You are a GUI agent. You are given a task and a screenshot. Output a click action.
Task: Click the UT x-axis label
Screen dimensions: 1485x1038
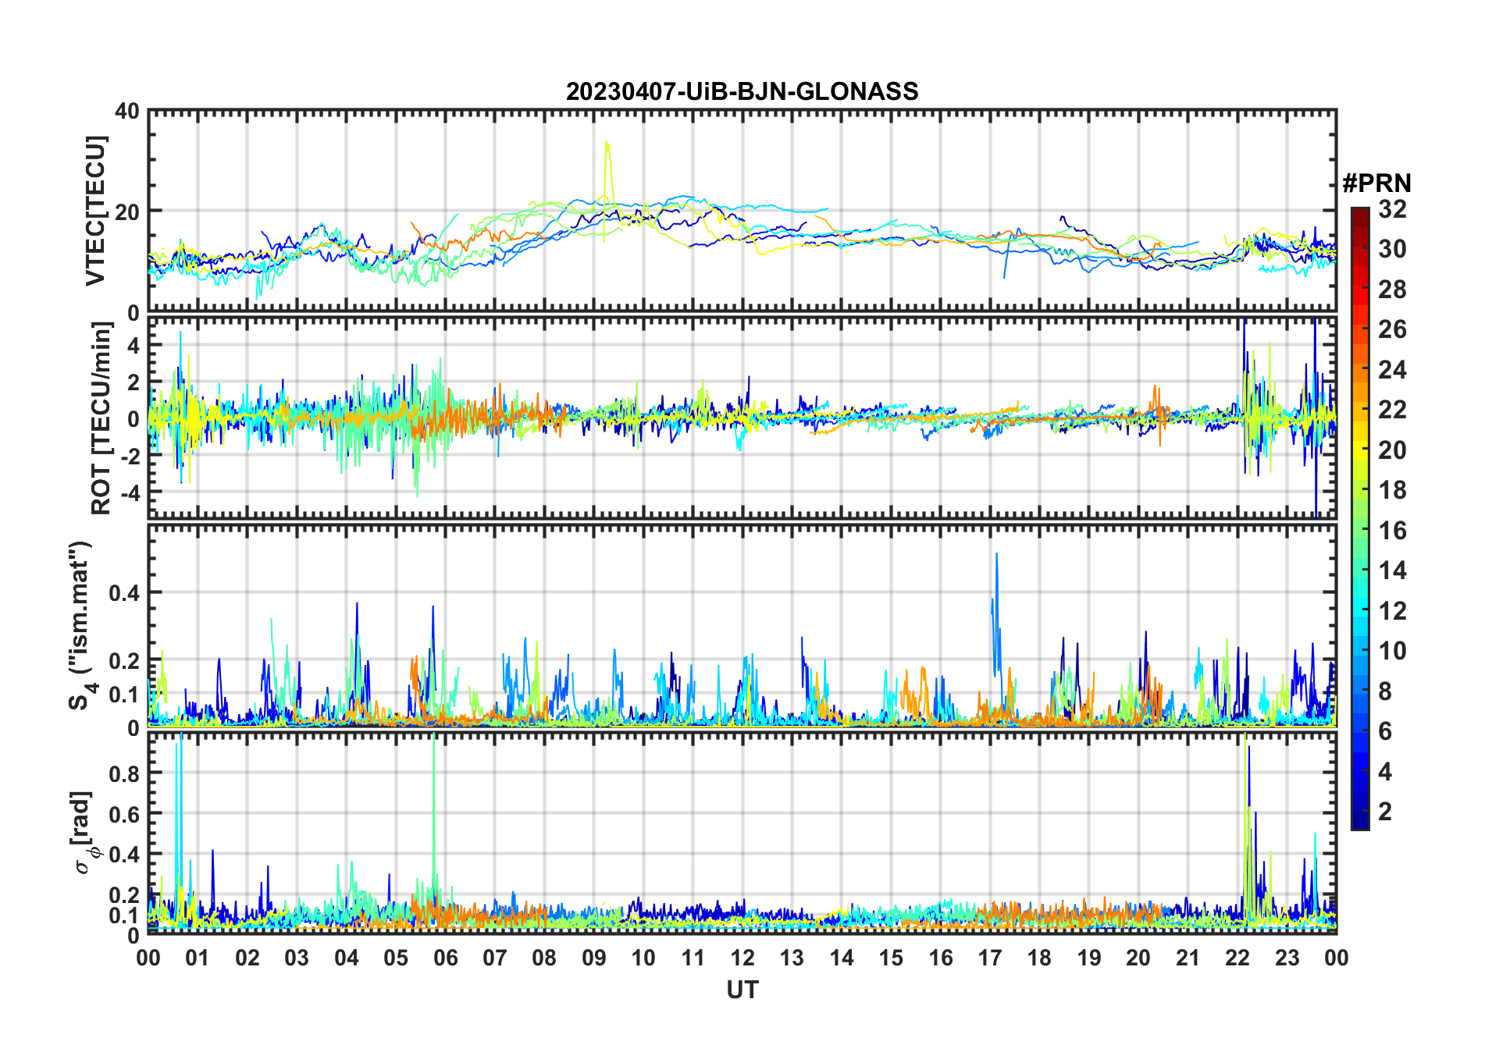pyautogui.click(x=742, y=990)
